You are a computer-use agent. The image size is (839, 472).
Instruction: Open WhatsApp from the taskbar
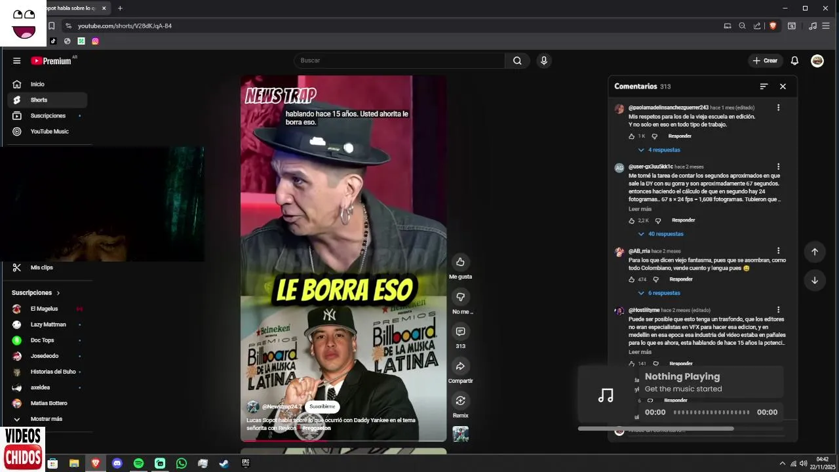tap(182, 463)
